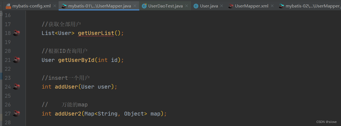Image resolution: width=341 pixels, height=126 pixels.
Task: Click the User.java class icon
Action: click(196, 6)
